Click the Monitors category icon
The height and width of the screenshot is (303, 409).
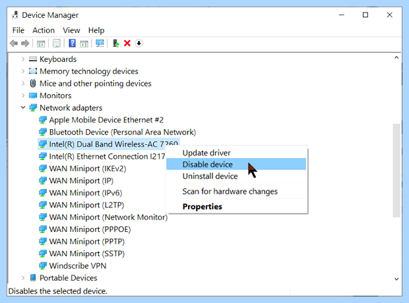(x=33, y=96)
